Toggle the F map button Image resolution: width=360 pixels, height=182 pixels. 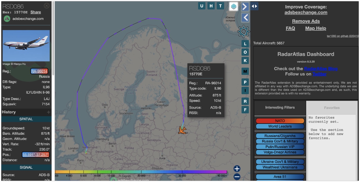[x=245, y=110]
